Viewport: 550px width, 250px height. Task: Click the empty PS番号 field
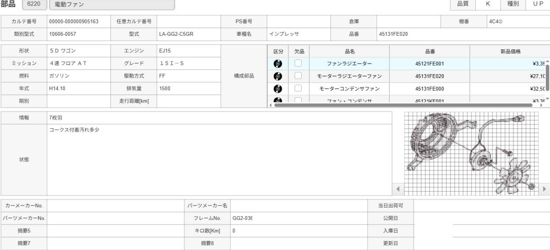click(x=299, y=22)
